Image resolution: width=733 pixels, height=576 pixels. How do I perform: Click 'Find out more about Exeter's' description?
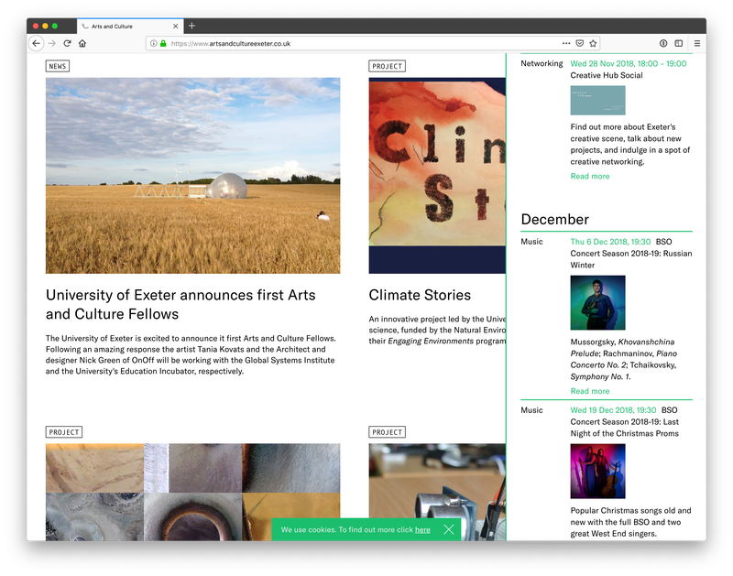(x=630, y=145)
